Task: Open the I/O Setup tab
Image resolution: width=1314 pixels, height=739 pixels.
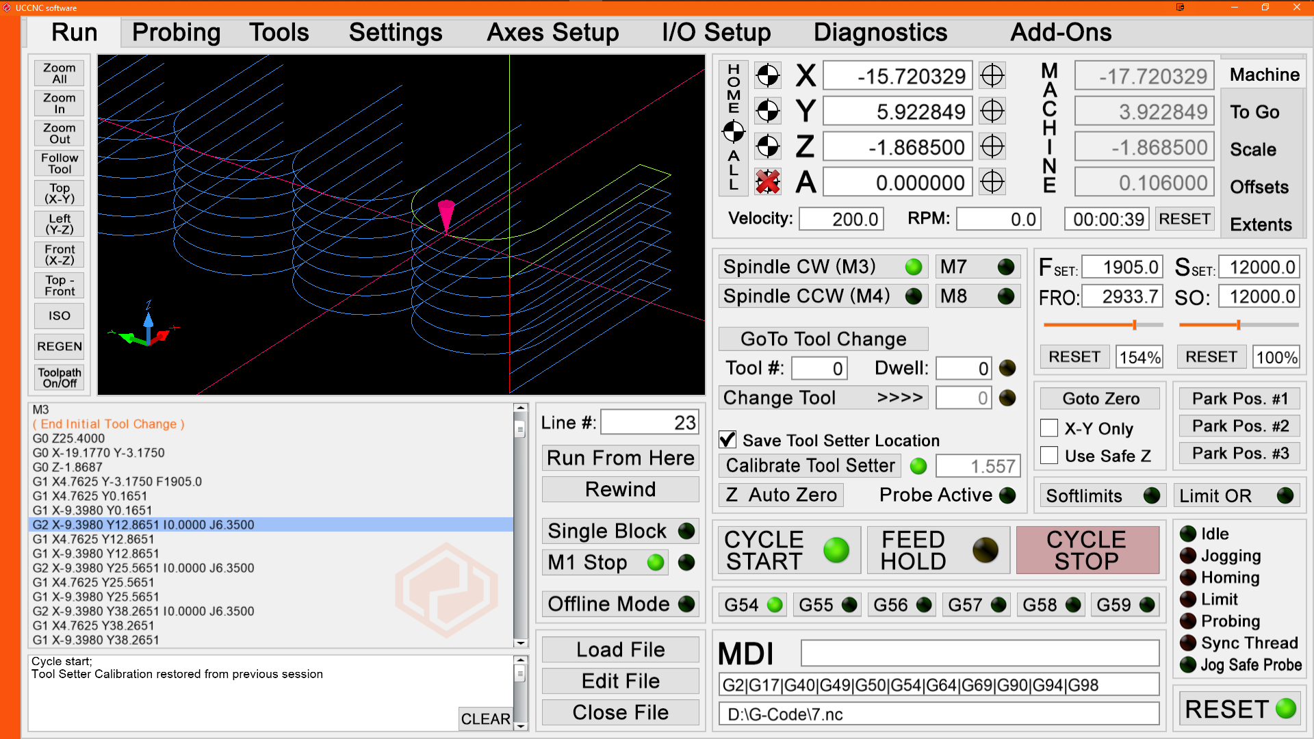Action: click(716, 32)
